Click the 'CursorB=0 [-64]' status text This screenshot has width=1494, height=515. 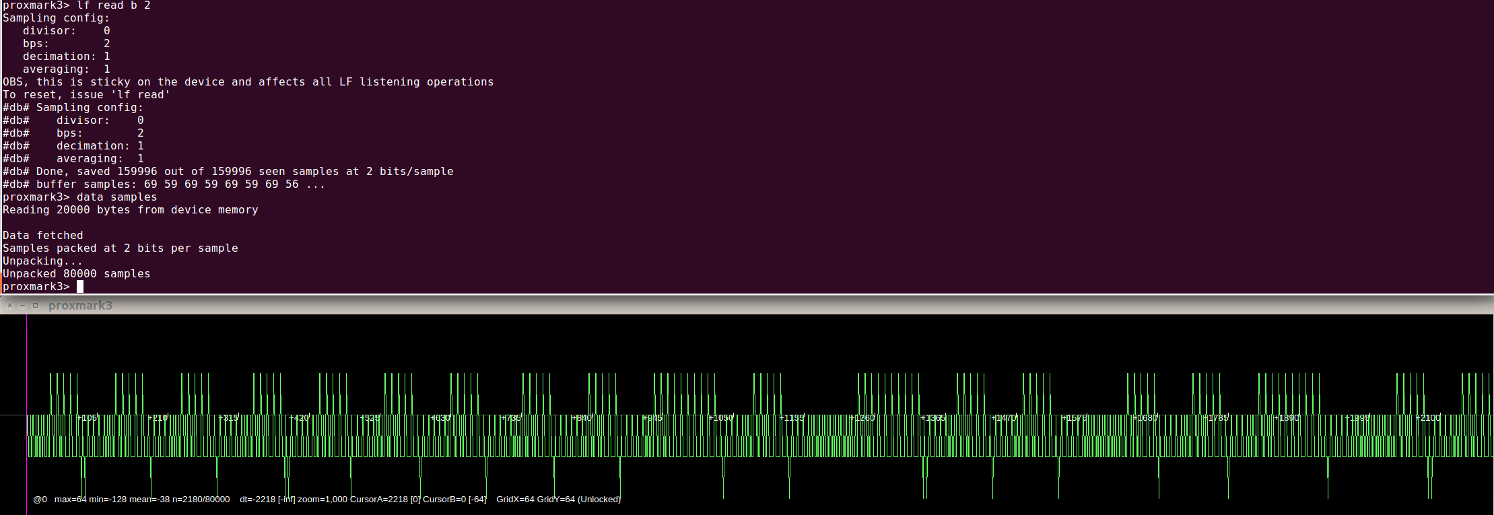coord(454,500)
